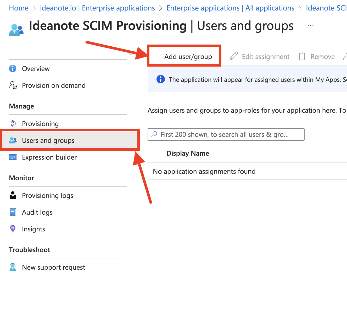Click the blue info icon in banner
Screen dimensions: 347x326
[160, 79]
